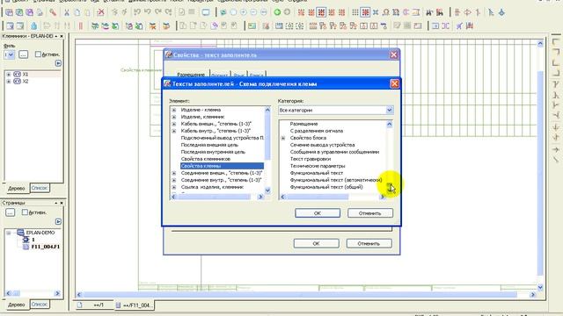Click up arrow of category list scrollbar

[x=389, y=124]
